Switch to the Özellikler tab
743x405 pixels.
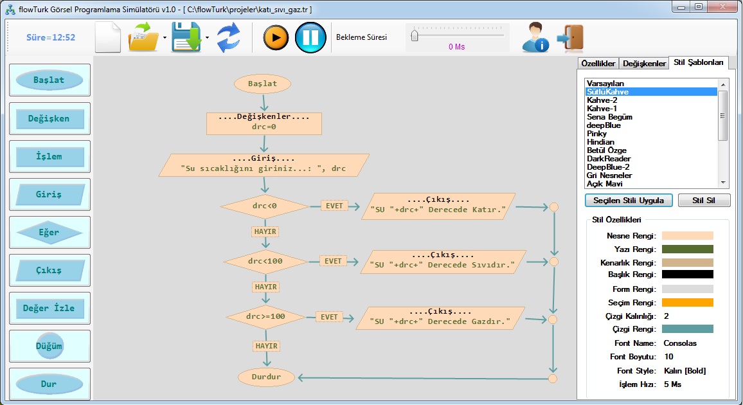[598, 64]
